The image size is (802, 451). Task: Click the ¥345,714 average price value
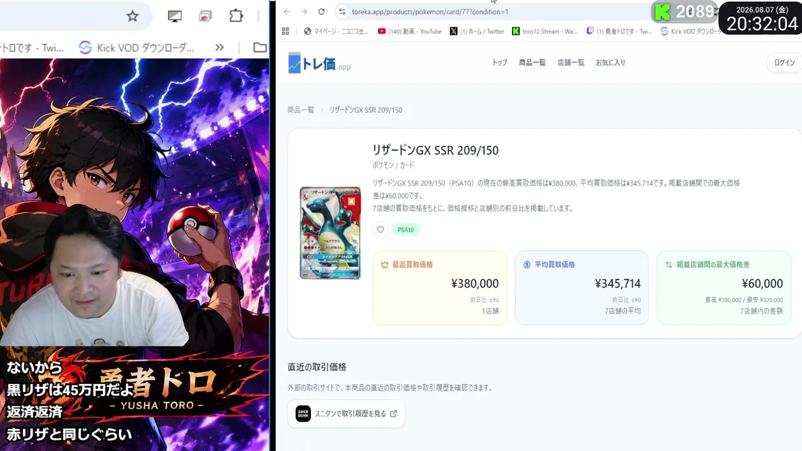point(618,284)
